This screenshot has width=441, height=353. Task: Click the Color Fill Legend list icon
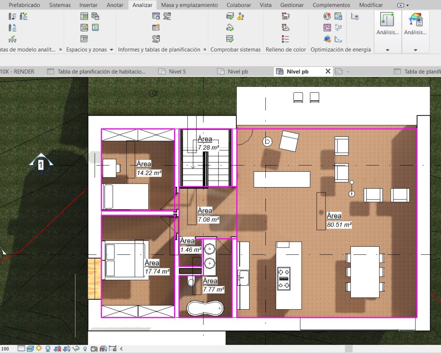(x=285, y=39)
